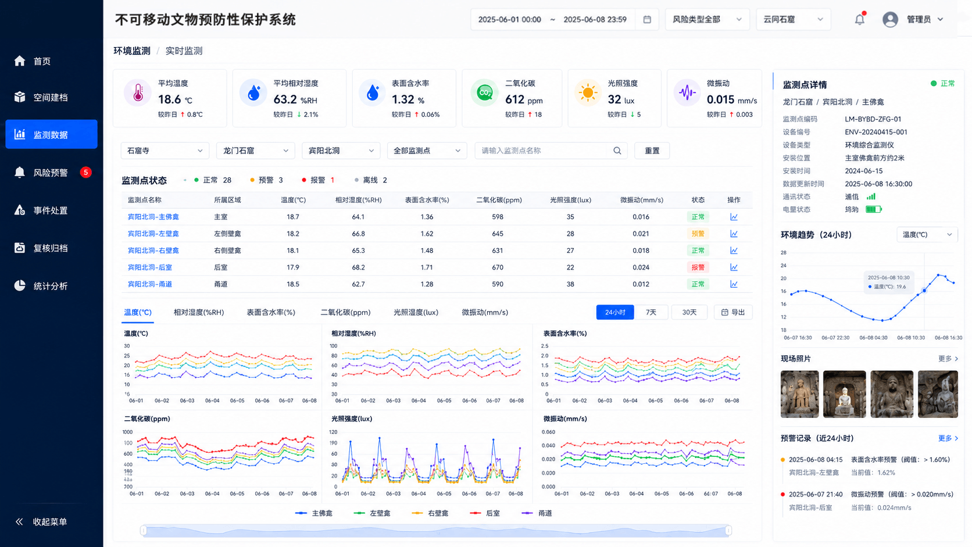Open trend chart icon for 宾阳北洞-右壁龛 row
This screenshot has height=547, width=972.
pyautogui.click(x=734, y=251)
